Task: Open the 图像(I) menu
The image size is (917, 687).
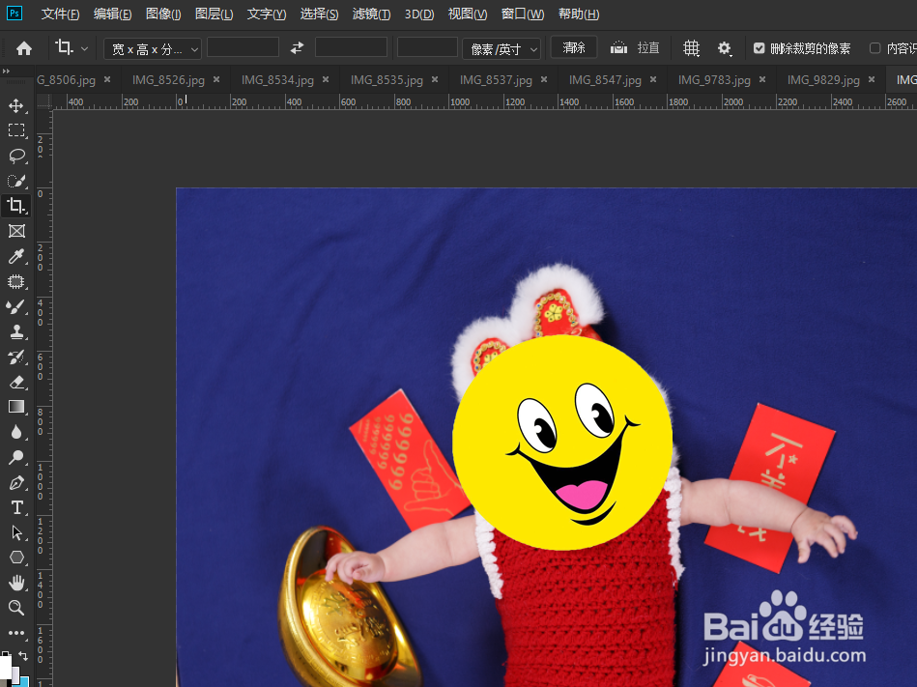Action: [x=163, y=14]
